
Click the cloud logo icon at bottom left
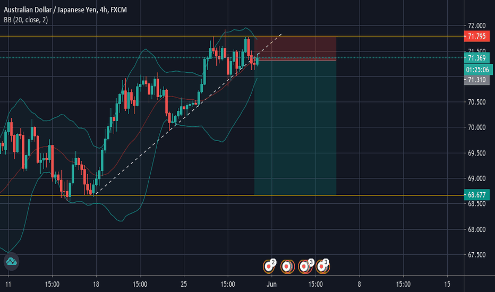pyautogui.click(x=11, y=262)
